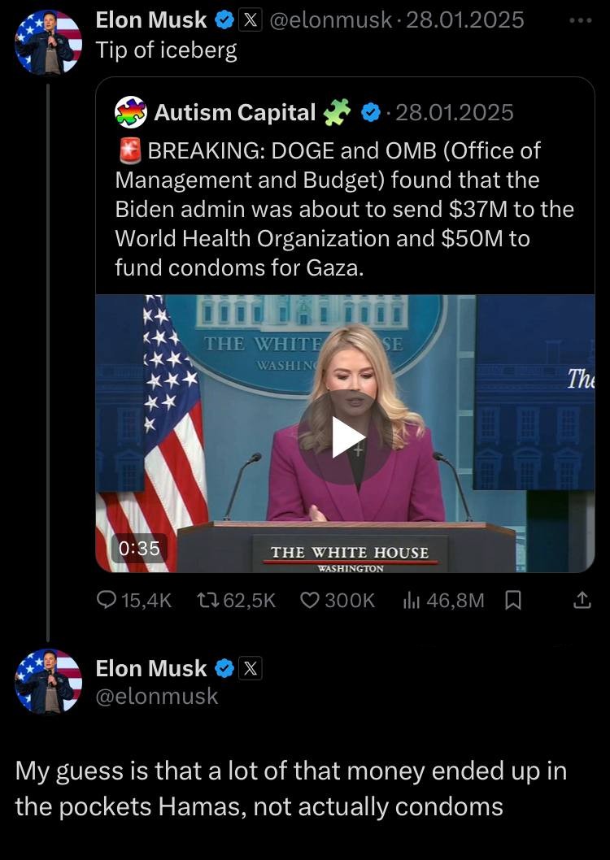Screen dimensions: 610x860
Task: Share the tweet using share icon
Action: pyautogui.click(x=581, y=601)
